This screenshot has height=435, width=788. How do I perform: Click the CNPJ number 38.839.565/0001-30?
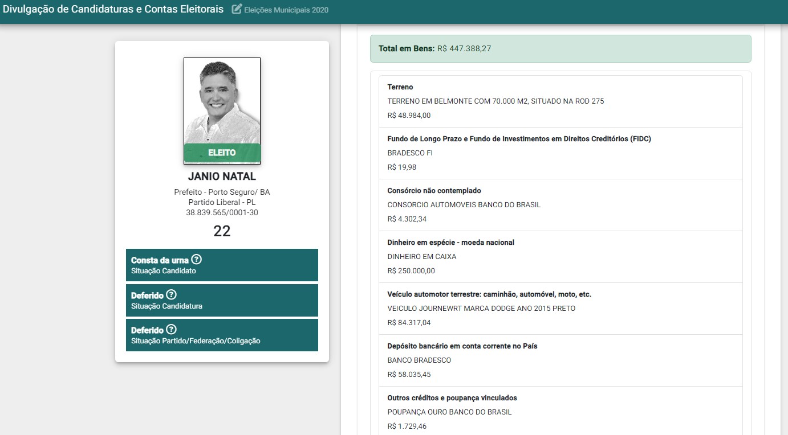[222, 212]
